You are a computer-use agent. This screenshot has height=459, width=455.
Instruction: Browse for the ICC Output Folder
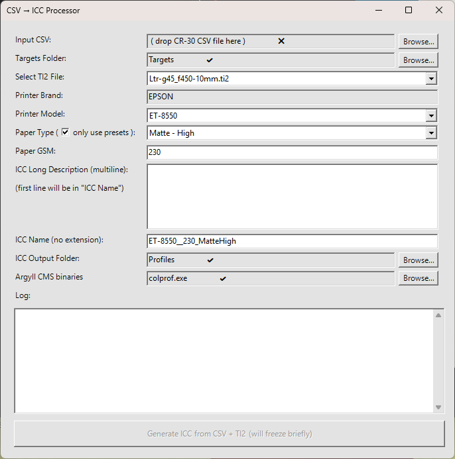point(418,260)
